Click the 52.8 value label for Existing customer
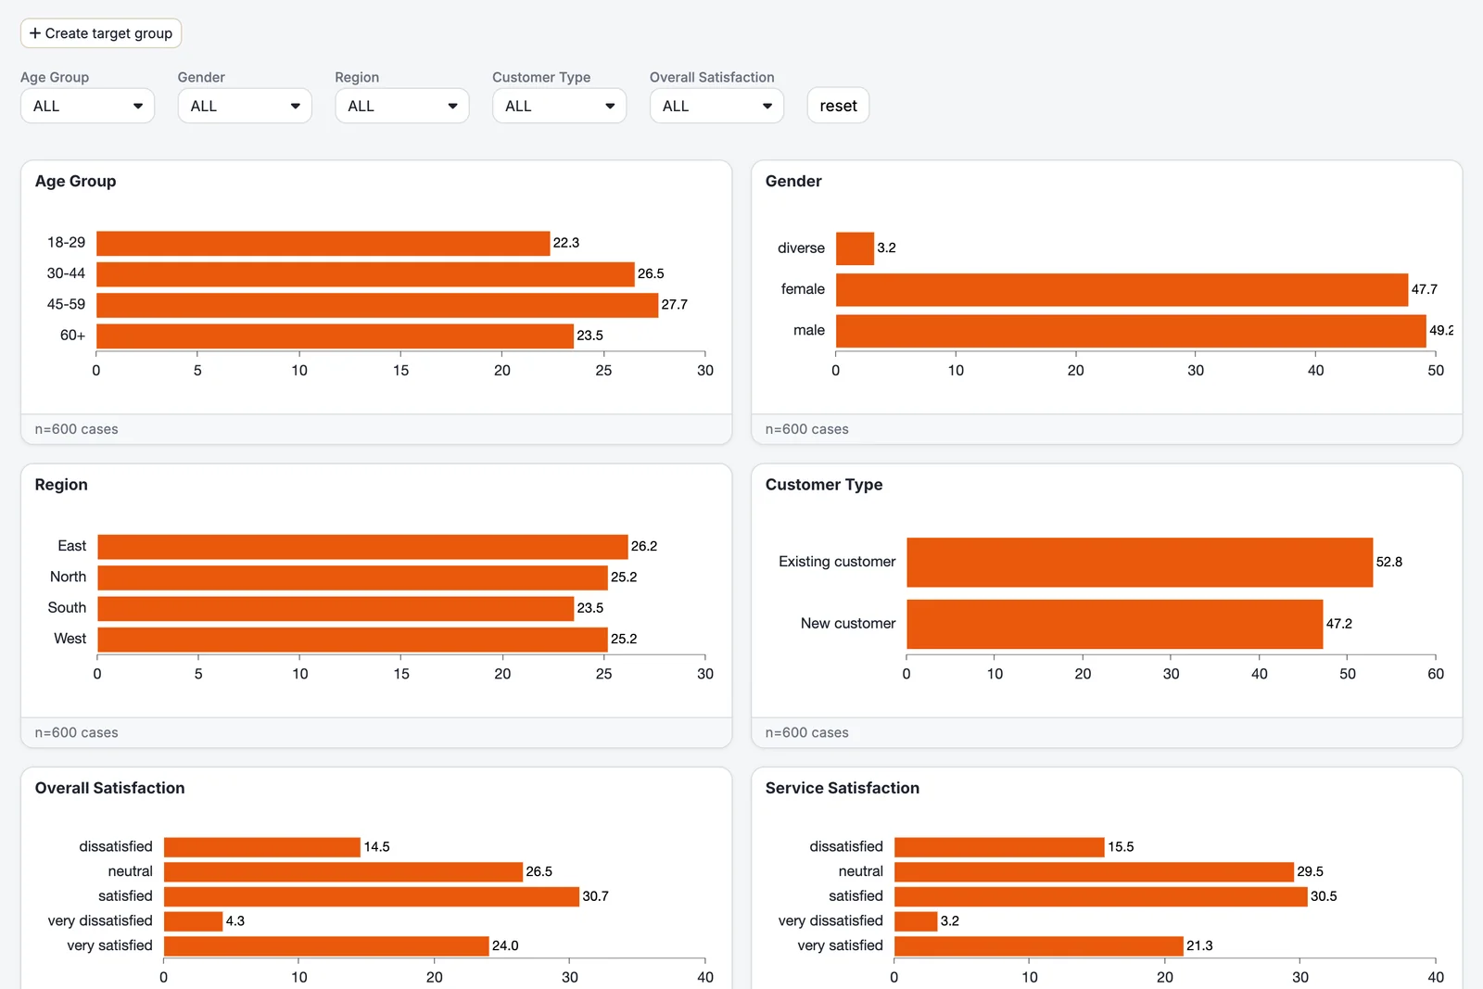This screenshot has width=1483, height=989. pyautogui.click(x=1388, y=562)
